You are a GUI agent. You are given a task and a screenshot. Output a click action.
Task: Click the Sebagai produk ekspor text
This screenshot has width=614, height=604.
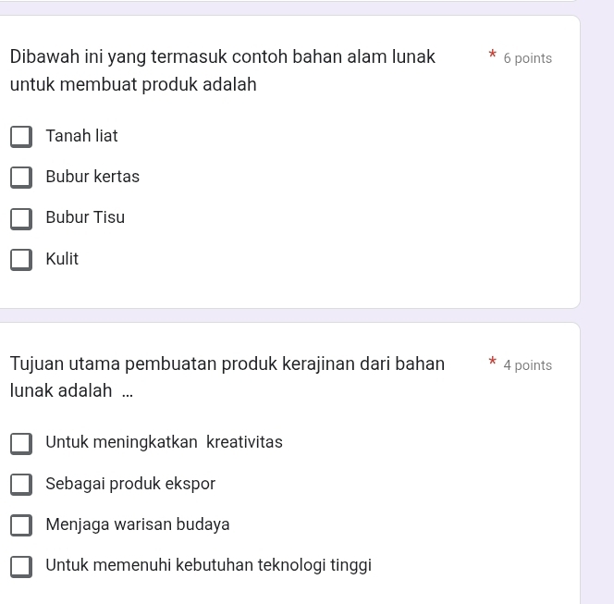coord(130,484)
